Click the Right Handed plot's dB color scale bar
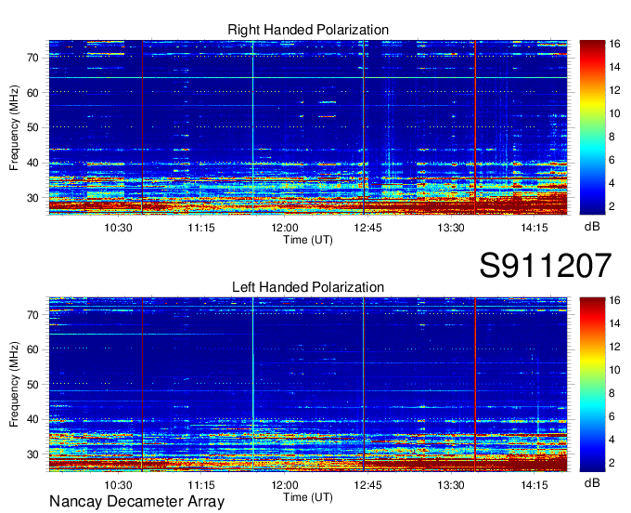This screenshot has width=631, height=513. coord(592,127)
